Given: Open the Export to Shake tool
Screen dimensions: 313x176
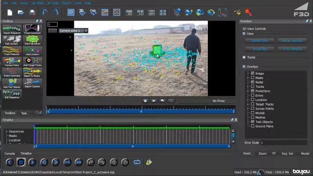Looking at the screenshot, I should coord(32,72).
